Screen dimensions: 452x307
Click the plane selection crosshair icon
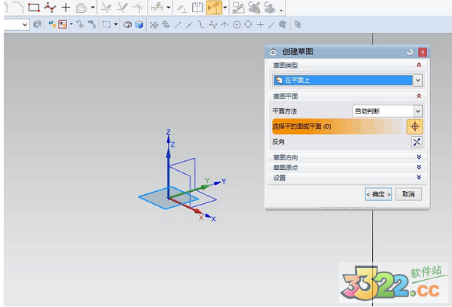click(x=414, y=126)
